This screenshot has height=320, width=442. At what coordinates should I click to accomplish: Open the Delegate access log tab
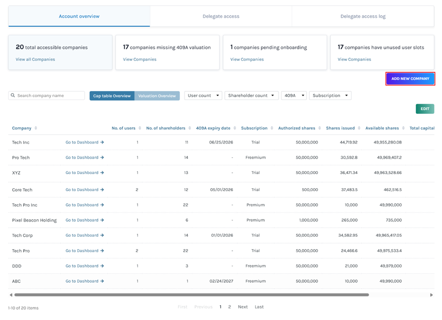coord(362,16)
